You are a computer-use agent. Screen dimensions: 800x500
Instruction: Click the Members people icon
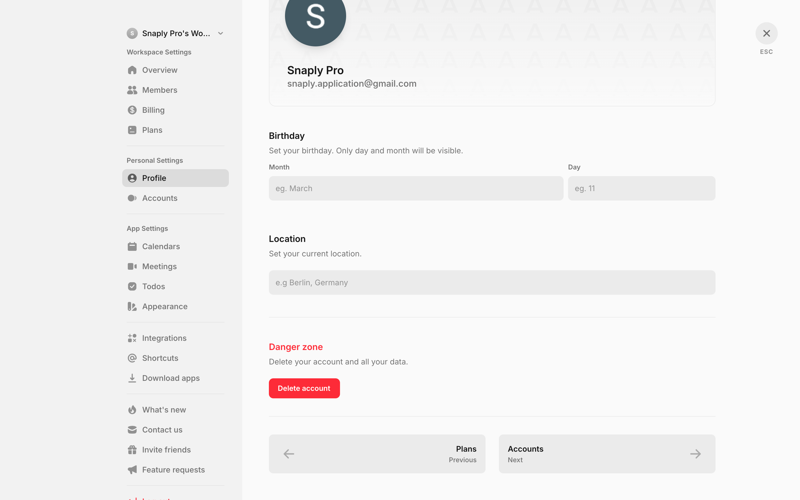(x=132, y=90)
